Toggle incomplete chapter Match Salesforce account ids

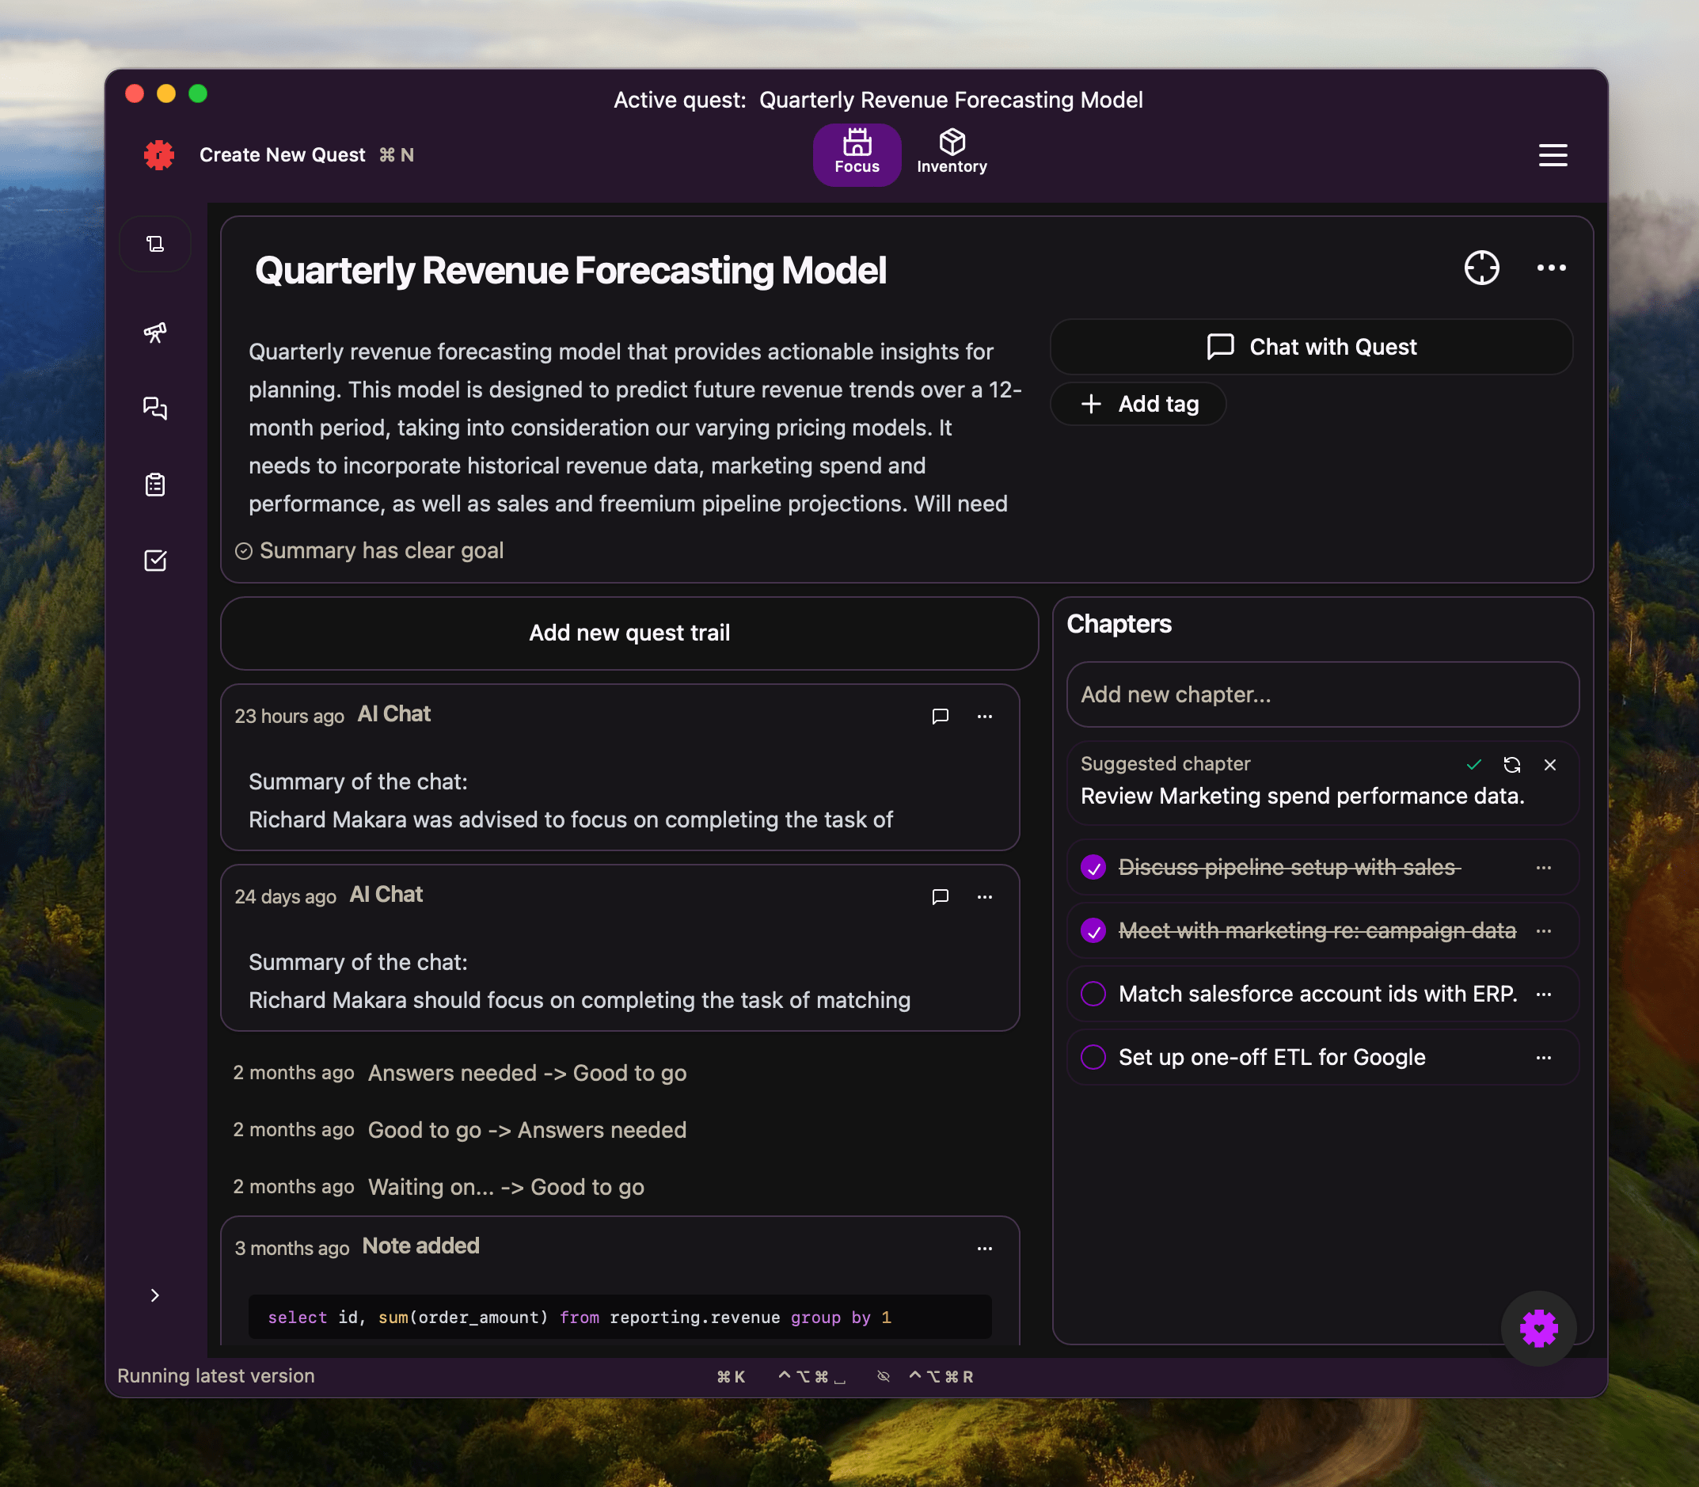click(x=1093, y=995)
